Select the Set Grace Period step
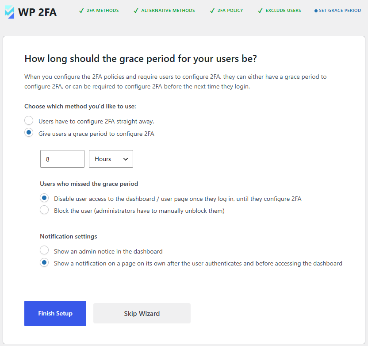 click(x=338, y=11)
